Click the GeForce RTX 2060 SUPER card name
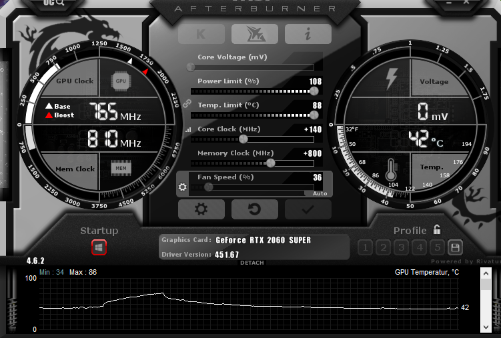This screenshot has height=338, width=501. 264,240
